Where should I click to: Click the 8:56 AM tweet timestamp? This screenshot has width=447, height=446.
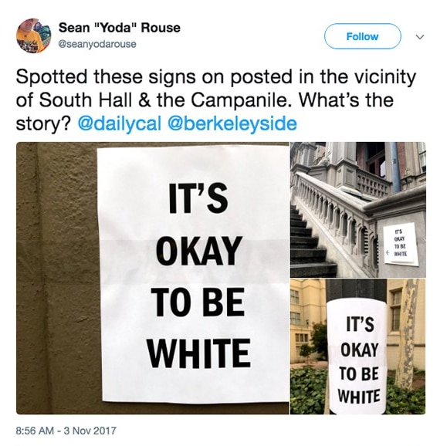(x=35, y=431)
